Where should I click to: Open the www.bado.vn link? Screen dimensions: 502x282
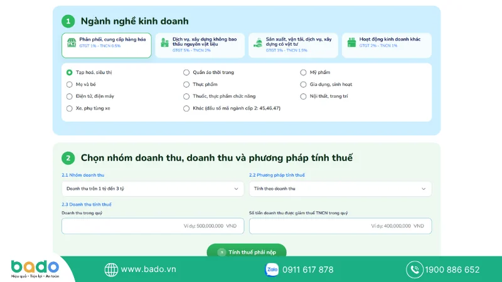click(148, 269)
